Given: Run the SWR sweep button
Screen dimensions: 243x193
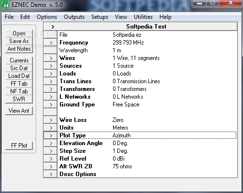Looking at the screenshot, I should (x=19, y=99).
